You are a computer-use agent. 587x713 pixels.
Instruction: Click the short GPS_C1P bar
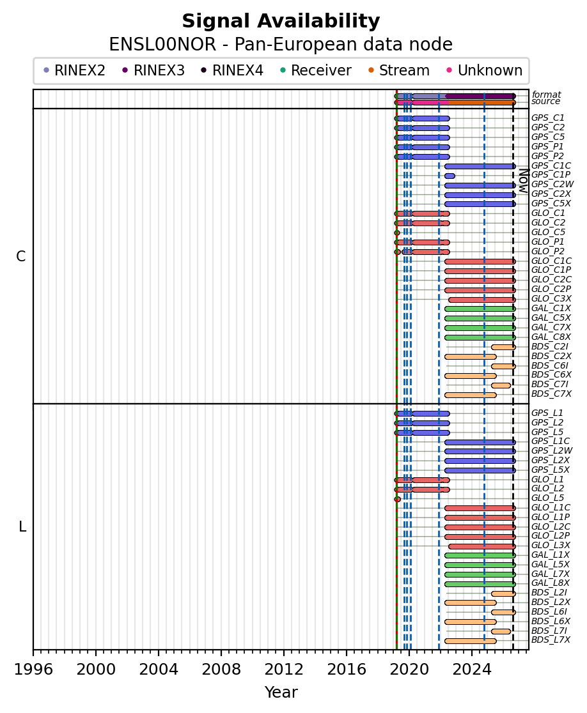tap(450, 176)
